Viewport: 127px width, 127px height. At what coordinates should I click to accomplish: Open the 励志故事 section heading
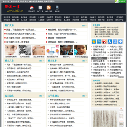click(52, 61)
